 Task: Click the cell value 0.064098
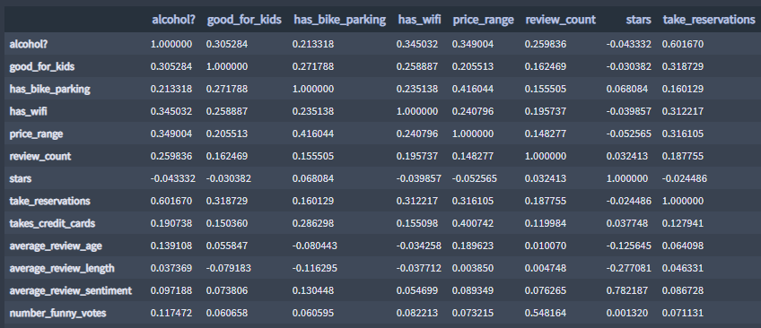coord(683,246)
